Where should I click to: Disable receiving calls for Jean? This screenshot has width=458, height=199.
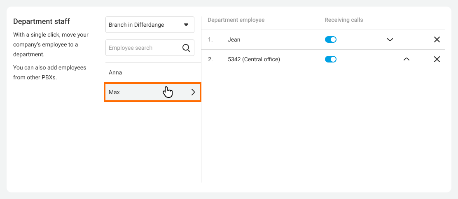point(331,39)
